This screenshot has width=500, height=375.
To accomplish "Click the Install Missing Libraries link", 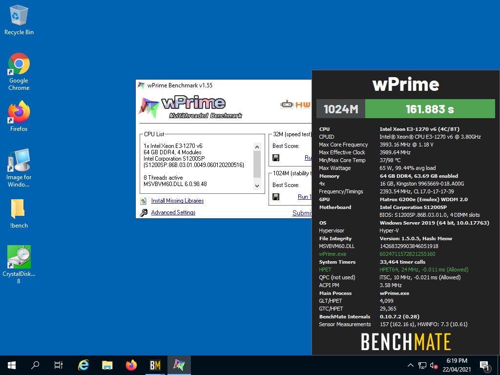I will click(x=177, y=201).
